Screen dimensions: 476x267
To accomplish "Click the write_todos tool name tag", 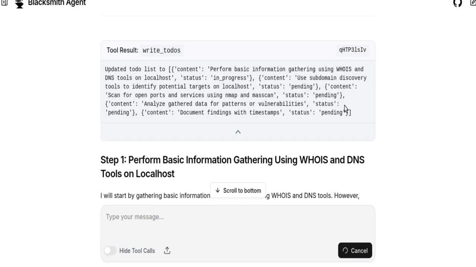I will pos(161,50).
